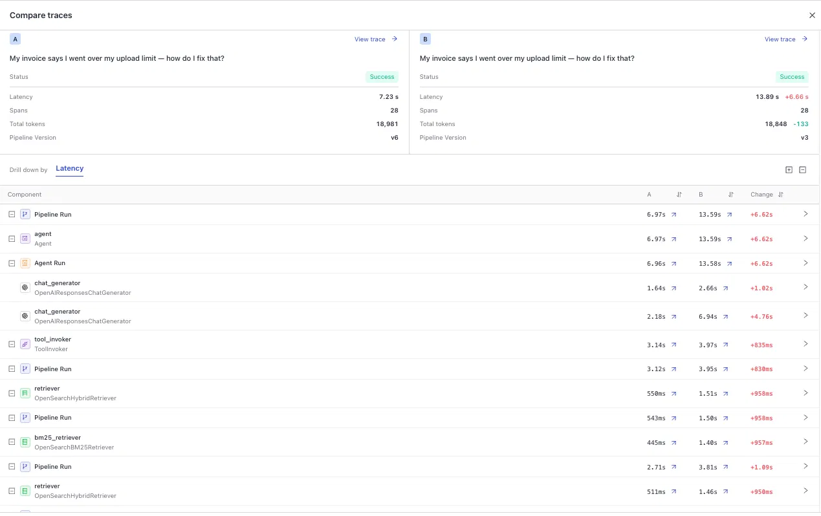Open span arrow next to 1.46s value
The image size is (821, 516).
pos(725,492)
